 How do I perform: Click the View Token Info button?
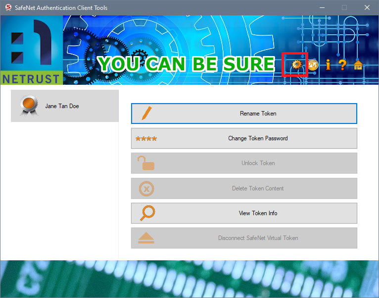244,213
